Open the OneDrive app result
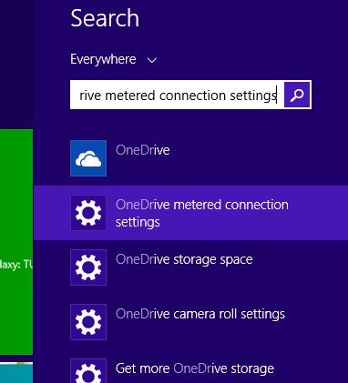Screen dimensions: 348x383 coord(190,158)
